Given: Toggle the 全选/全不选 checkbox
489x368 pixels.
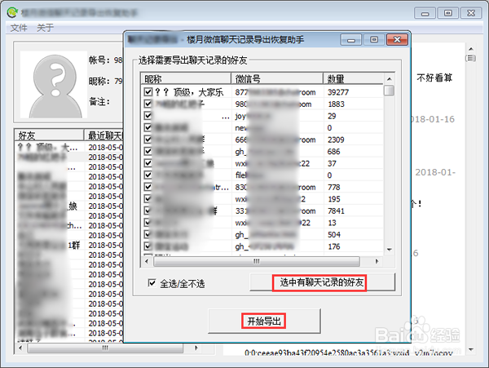Looking at the screenshot, I should tap(152, 283).
